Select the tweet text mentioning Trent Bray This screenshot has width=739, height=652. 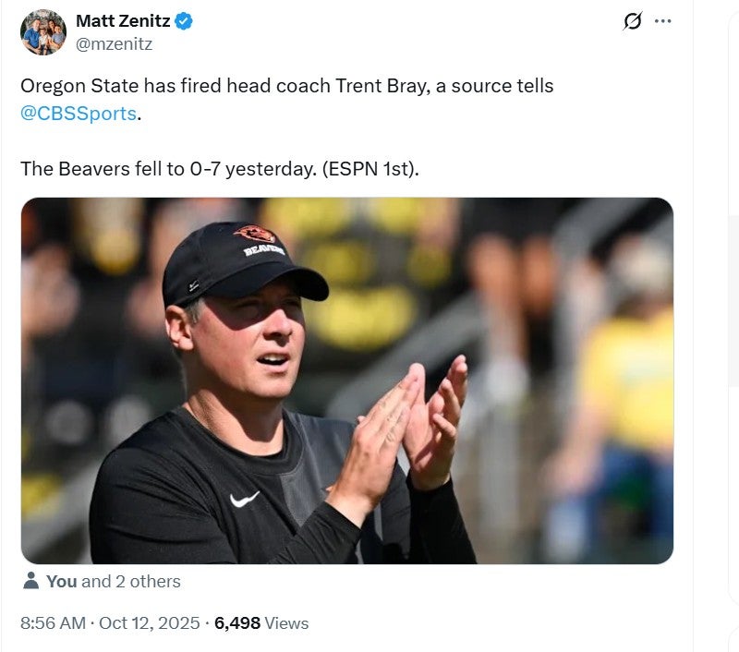(277, 86)
